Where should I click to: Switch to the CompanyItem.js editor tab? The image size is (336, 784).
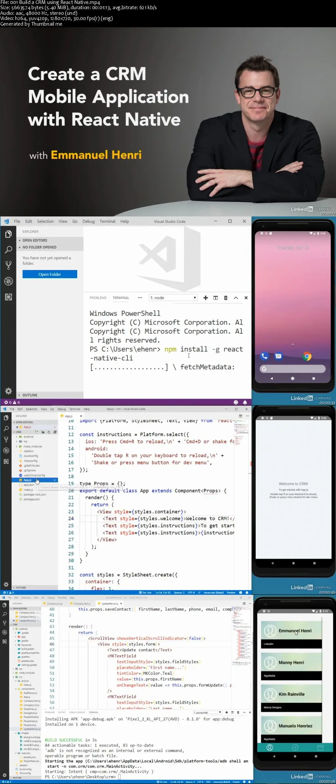81,604
